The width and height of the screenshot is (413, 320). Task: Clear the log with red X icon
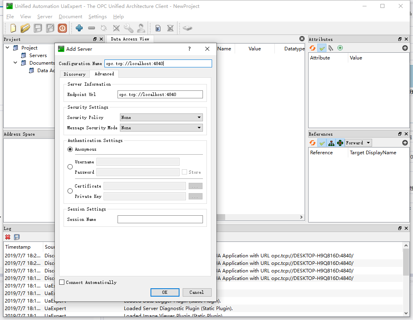pyautogui.click(x=8, y=237)
